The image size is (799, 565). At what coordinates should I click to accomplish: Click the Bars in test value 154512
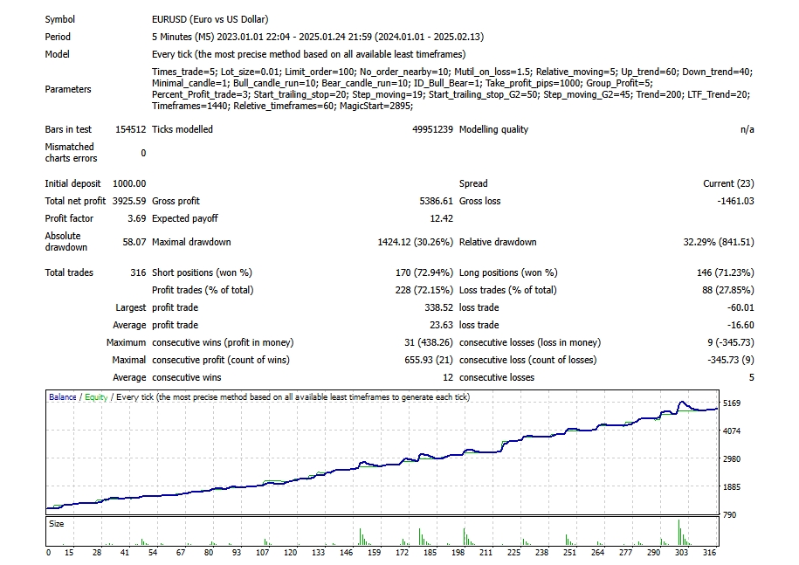tap(130, 129)
